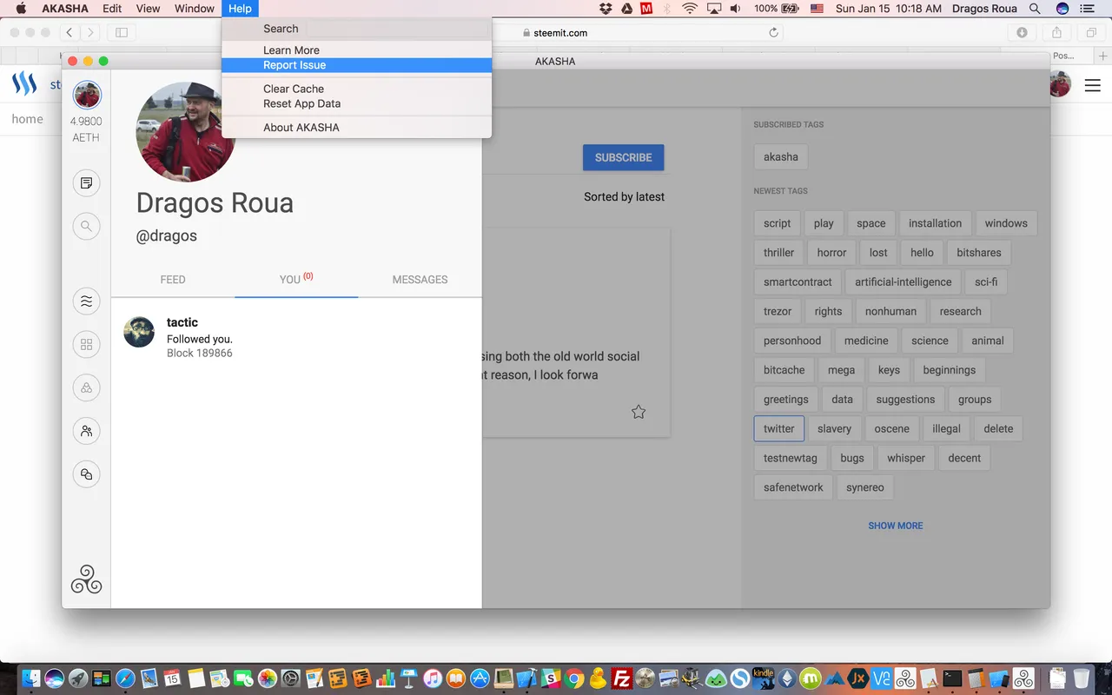This screenshot has width=1112, height=695.
Task: Select the twitter tag
Action: [779, 429]
